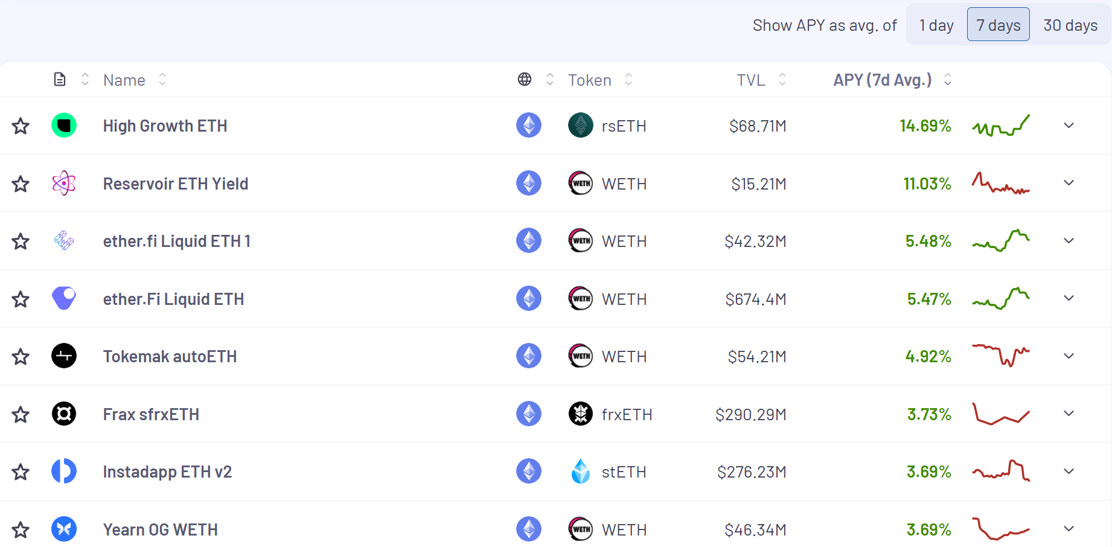Click the Frax sfrxETH APY sparkline chart

click(1000, 414)
